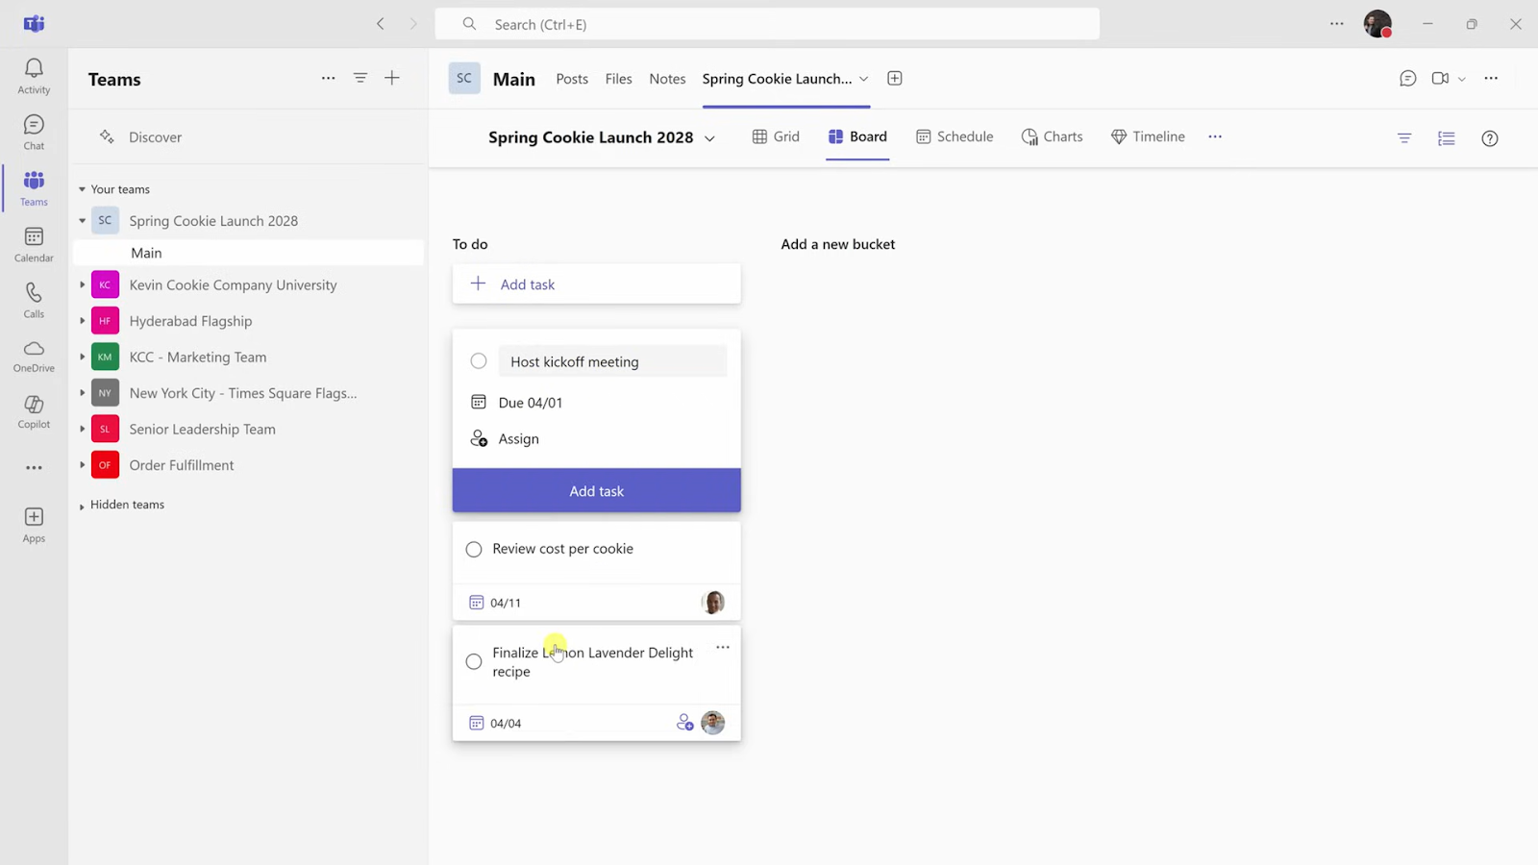Switch to the Files tab
The height and width of the screenshot is (865, 1538).
point(618,79)
